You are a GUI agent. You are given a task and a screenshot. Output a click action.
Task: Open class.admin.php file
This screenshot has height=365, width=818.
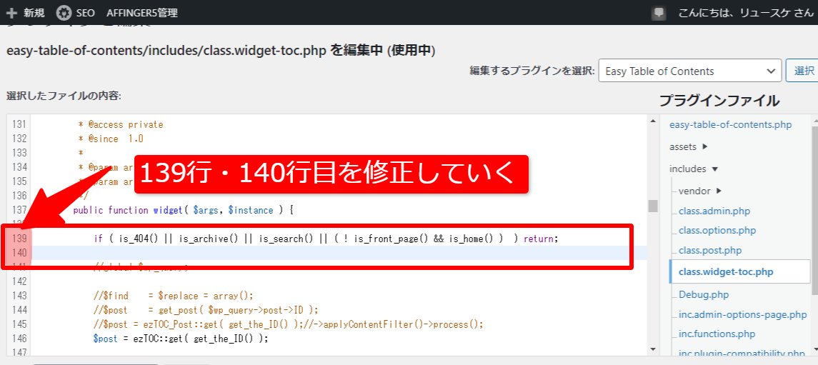(714, 211)
